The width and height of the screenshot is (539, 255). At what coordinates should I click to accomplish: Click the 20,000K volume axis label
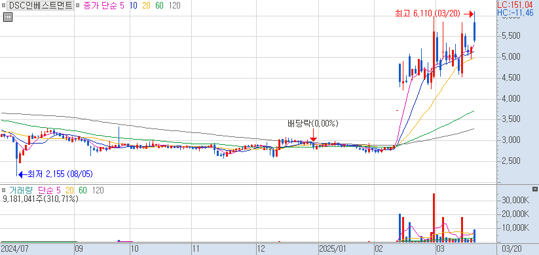515,214
